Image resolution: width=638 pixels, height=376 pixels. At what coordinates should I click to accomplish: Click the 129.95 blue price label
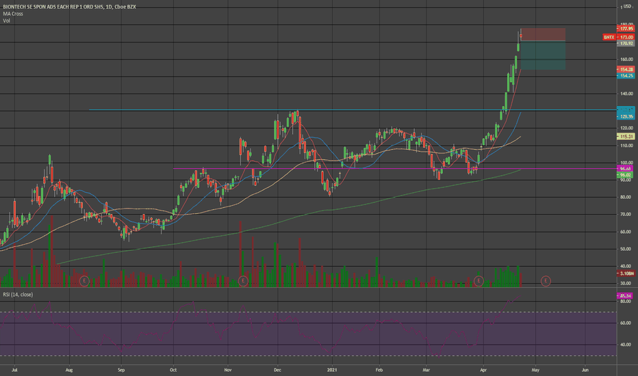coord(626,117)
